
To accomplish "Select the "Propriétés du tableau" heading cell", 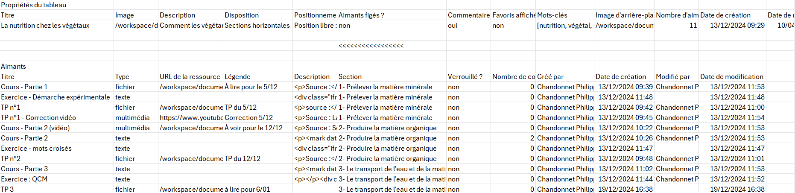I will 34,5.
